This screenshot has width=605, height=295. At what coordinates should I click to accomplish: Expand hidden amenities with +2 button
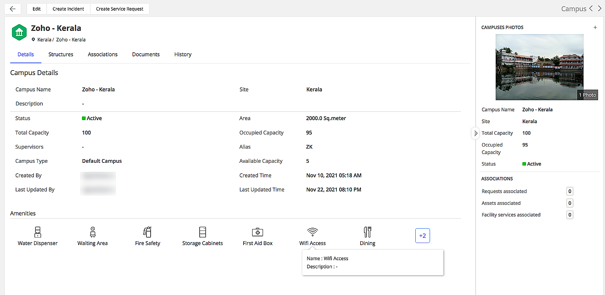point(422,236)
